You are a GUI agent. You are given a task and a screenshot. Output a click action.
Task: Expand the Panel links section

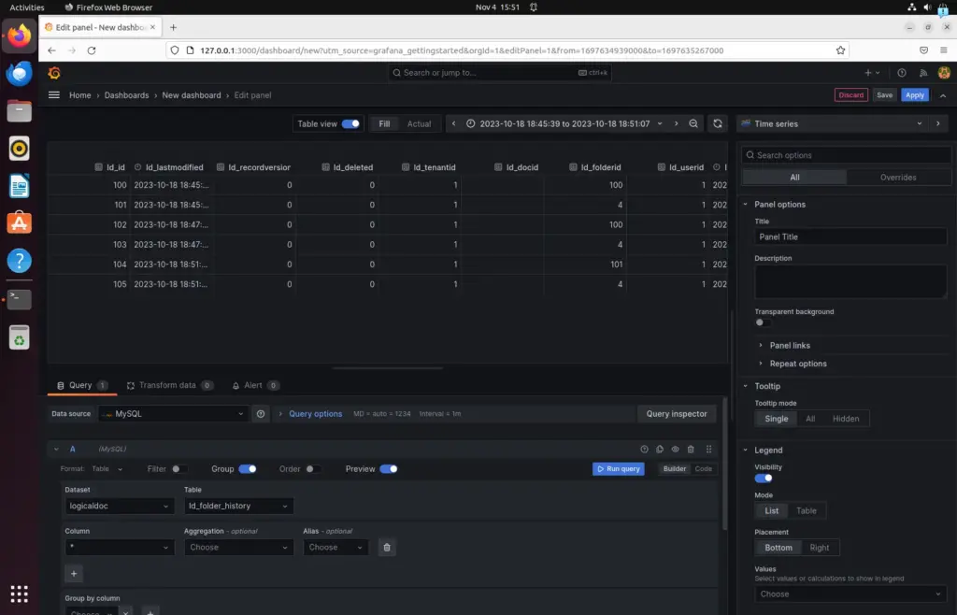pyautogui.click(x=790, y=345)
